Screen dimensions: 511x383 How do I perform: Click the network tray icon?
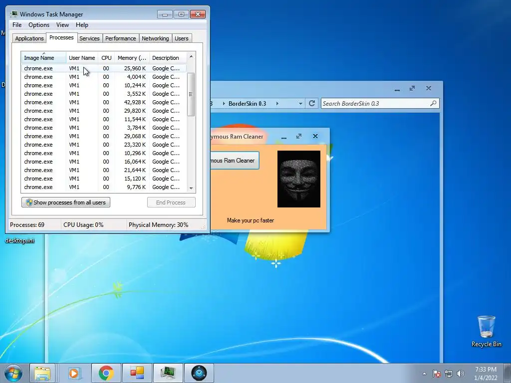pos(449,374)
